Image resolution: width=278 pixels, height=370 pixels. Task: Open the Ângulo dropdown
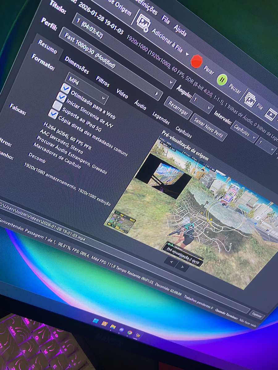coord(202,104)
